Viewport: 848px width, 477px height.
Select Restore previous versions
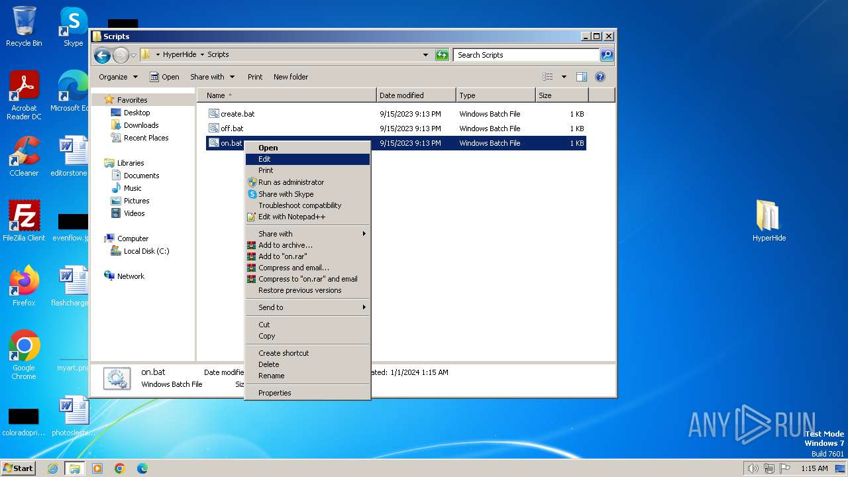[x=307, y=290]
